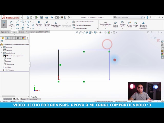The image size is (164, 123).
Task: Switch to the Calcular tab
Action: click(x=22, y=32)
